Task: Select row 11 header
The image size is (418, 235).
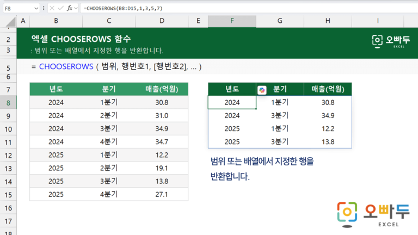Action: coord(8,143)
